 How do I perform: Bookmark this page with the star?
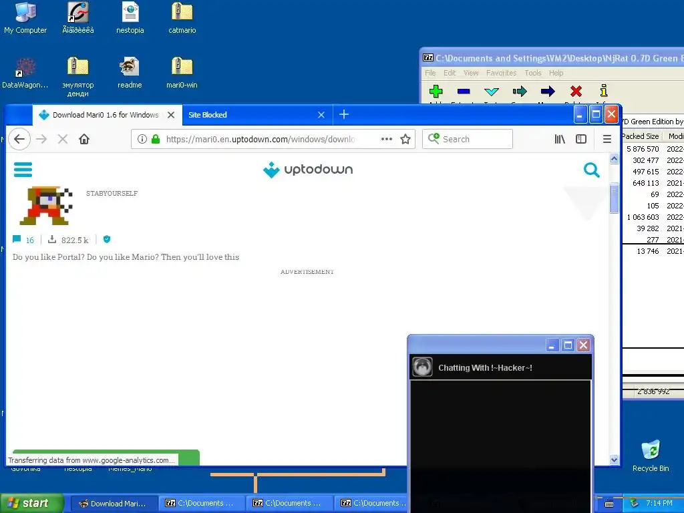(405, 139)
